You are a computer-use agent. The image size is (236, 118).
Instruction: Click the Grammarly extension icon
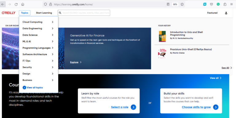click(218, 4)
